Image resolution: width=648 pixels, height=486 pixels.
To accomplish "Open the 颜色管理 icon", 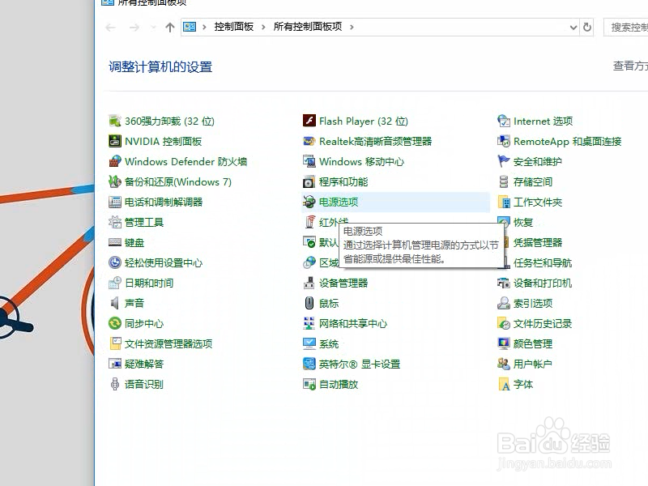I will [x=503, y=343].
